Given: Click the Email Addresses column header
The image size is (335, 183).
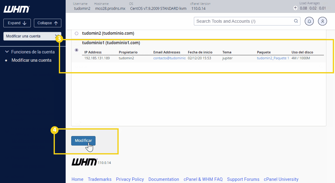Looking at the screenshot, I should 167,52.
